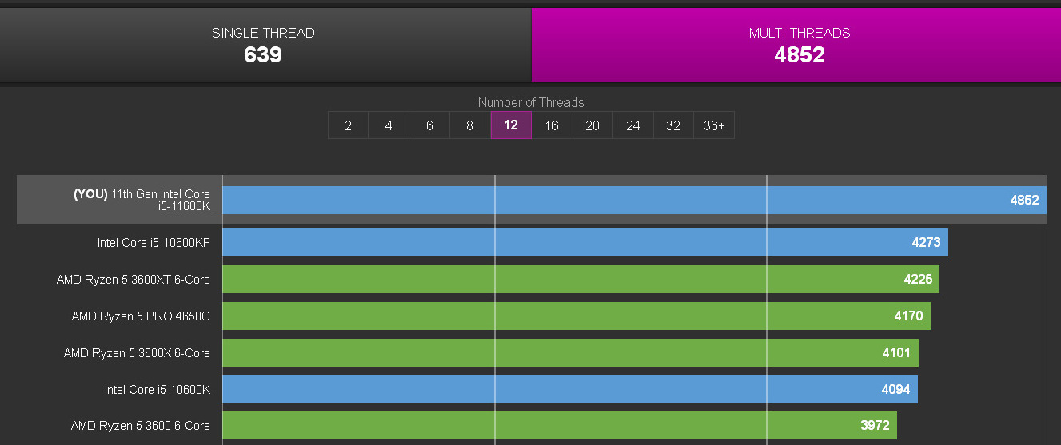Select 2 threads filter

coord(348,125)
